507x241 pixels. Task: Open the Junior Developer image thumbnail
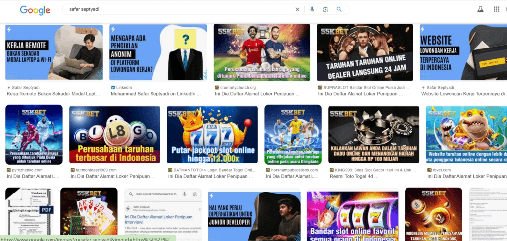[x=254, y=216]
